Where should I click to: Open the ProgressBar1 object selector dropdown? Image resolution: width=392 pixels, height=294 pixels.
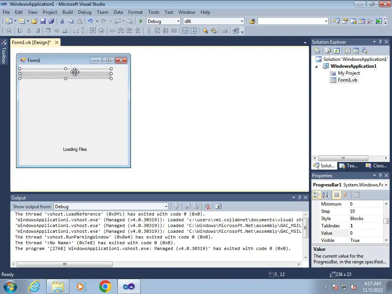click(386, 185)
